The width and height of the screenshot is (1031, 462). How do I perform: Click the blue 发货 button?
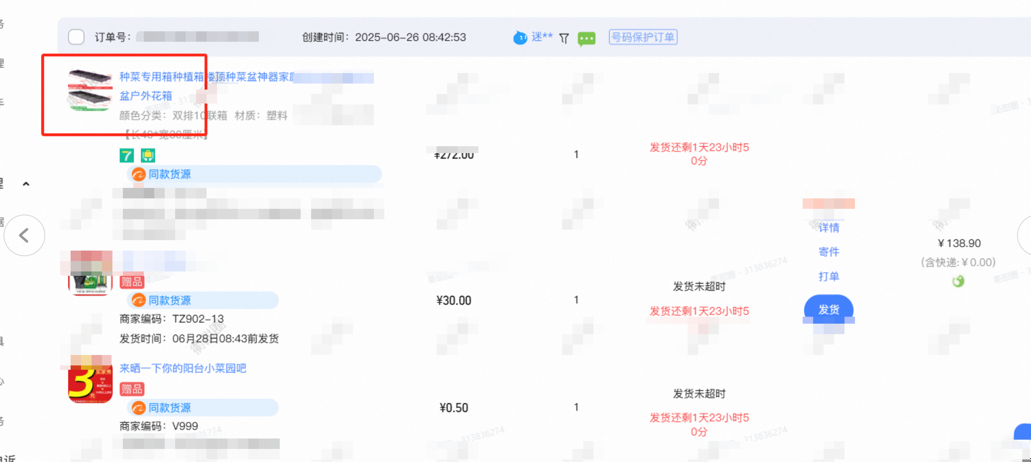click(829, 309)
